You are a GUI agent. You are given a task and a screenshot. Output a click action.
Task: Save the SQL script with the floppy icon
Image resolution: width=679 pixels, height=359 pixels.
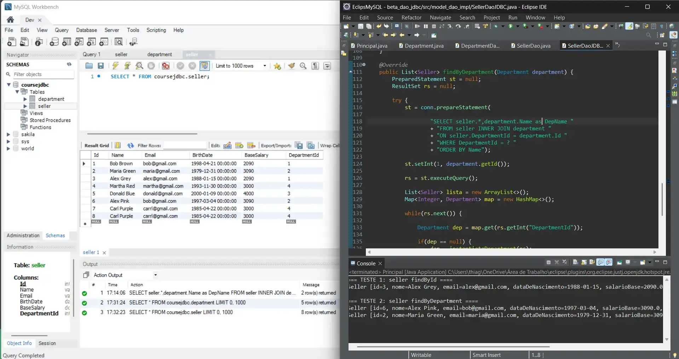click(x=101, y=66)
